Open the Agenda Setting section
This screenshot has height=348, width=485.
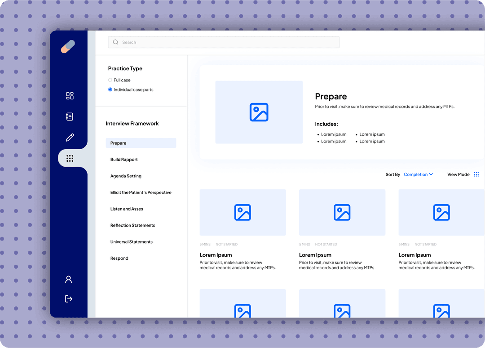pyautogui.click(x=126, y=176)
